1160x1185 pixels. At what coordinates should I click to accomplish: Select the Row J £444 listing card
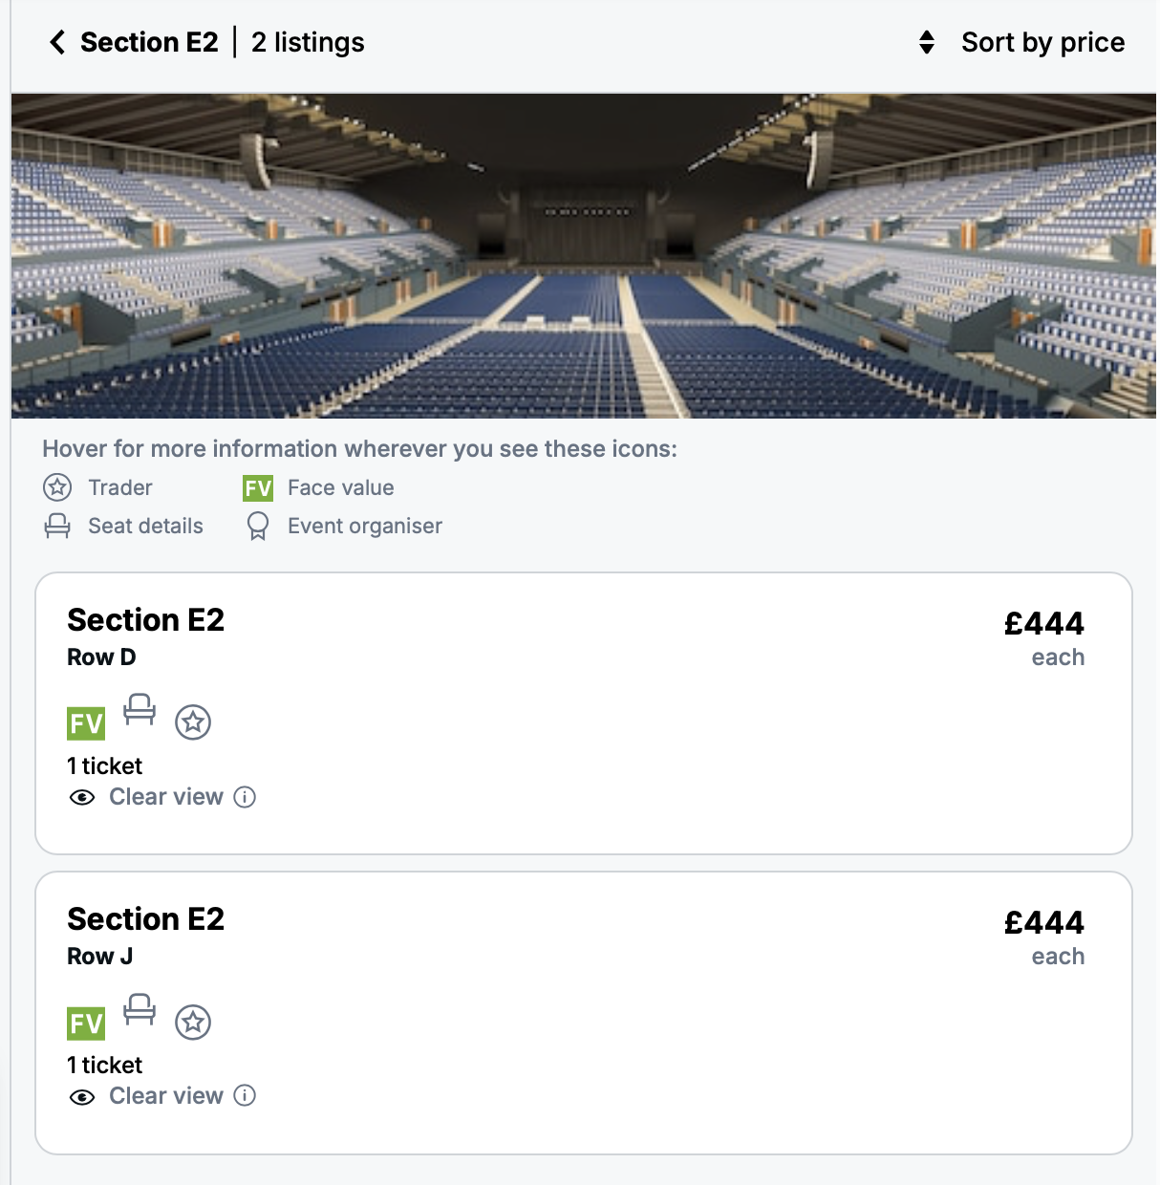coord(583,1012)
